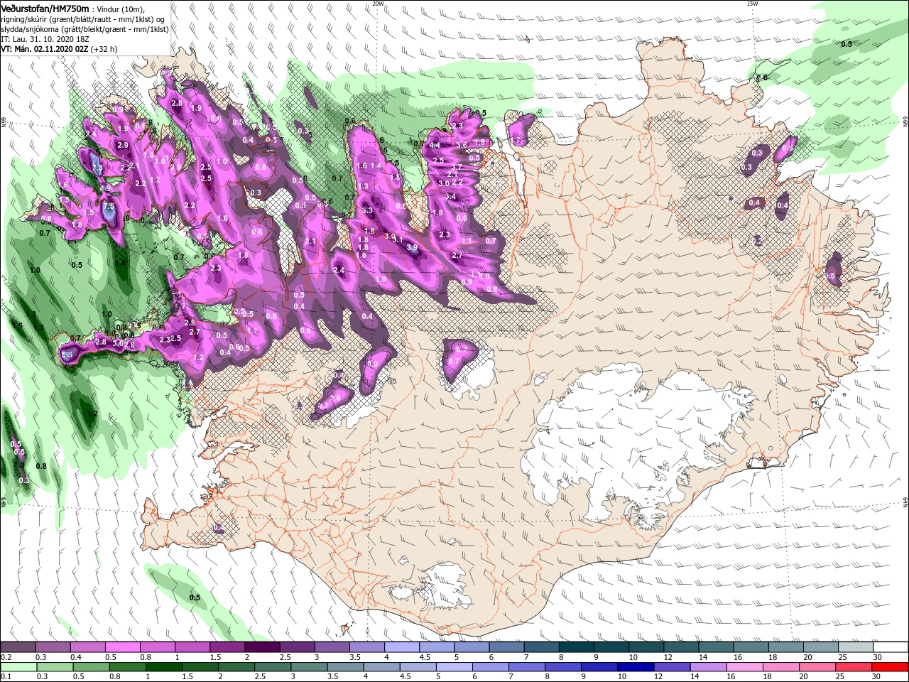Screen dimensions: 909x682
Task: Click the white Mýrdalsjökull glacier near south coast
Action: tap(444, 586)
